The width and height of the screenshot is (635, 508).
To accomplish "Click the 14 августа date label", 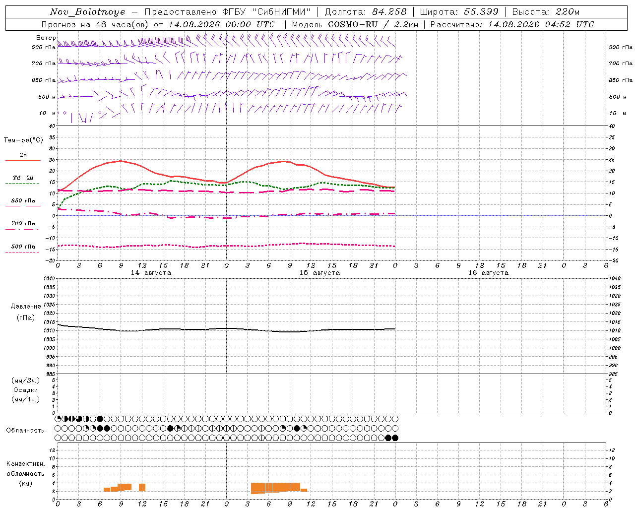I will coord(151,273).
